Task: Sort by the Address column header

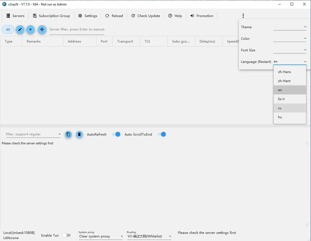Action: click(80, 41)
